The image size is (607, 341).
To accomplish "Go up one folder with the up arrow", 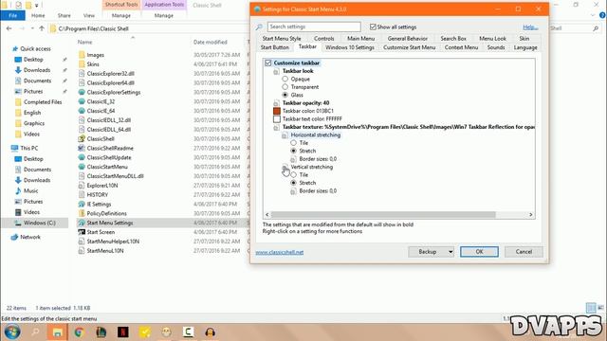I will [x=42, y=28].
